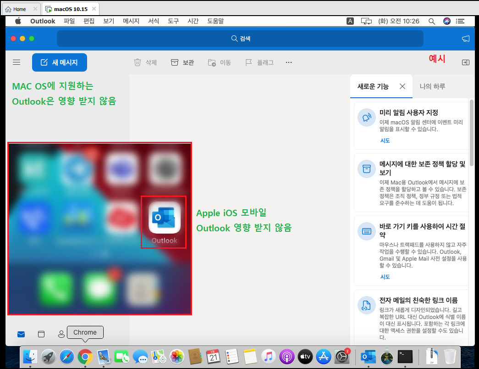Open Terminal from the dock
This screenshot has width=479, height=369.
pos(405,357)
